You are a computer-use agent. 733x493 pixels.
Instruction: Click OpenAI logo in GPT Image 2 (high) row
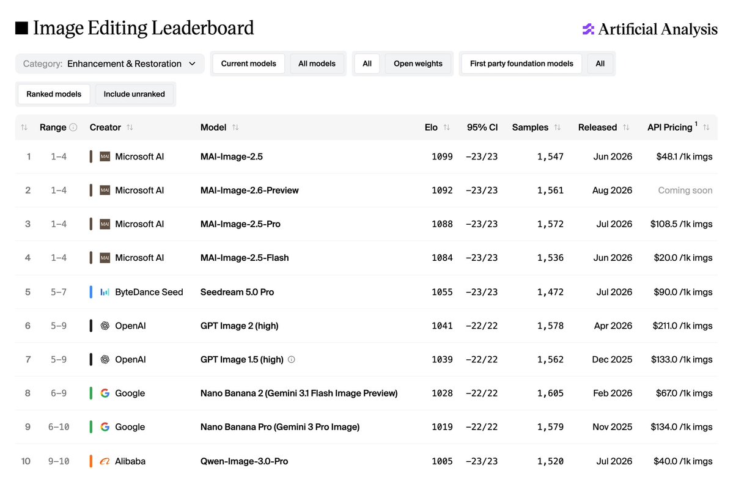tap(105, 326)
